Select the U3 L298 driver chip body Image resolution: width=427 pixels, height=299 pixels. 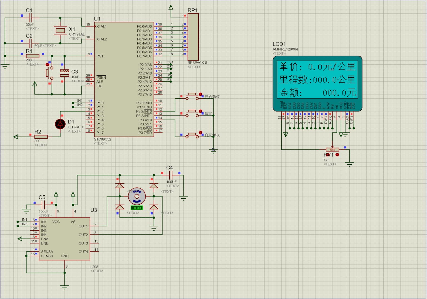[64, 239]
